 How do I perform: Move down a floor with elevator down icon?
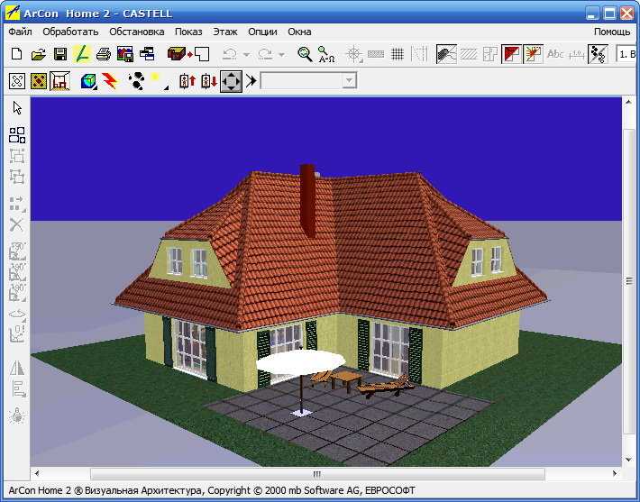209,81
